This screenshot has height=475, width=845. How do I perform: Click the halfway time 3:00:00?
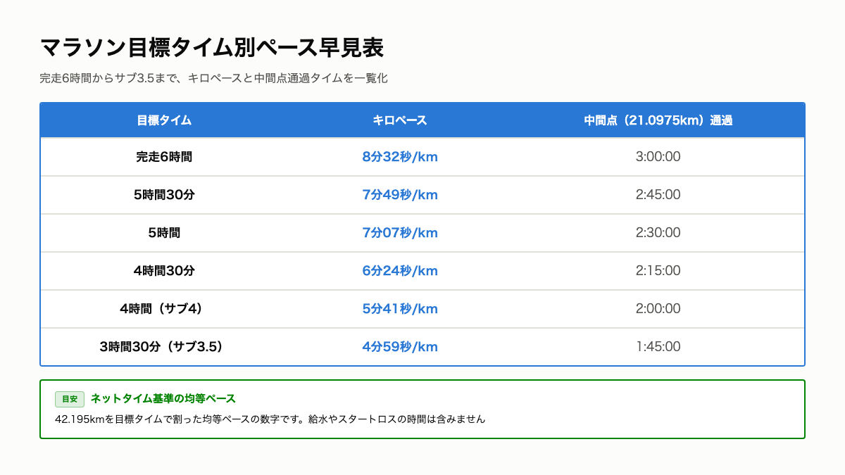(x=658, y=157)
